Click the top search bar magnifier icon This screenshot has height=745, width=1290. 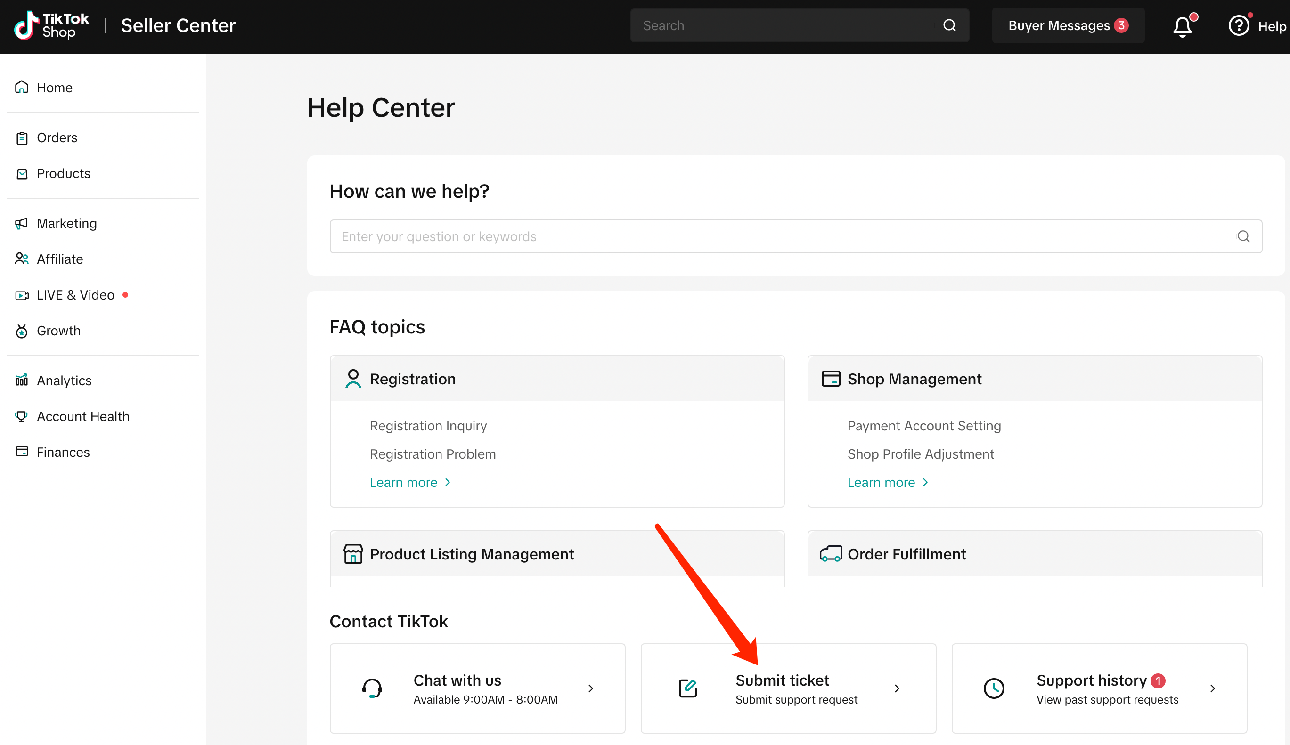tap(949, 25)
